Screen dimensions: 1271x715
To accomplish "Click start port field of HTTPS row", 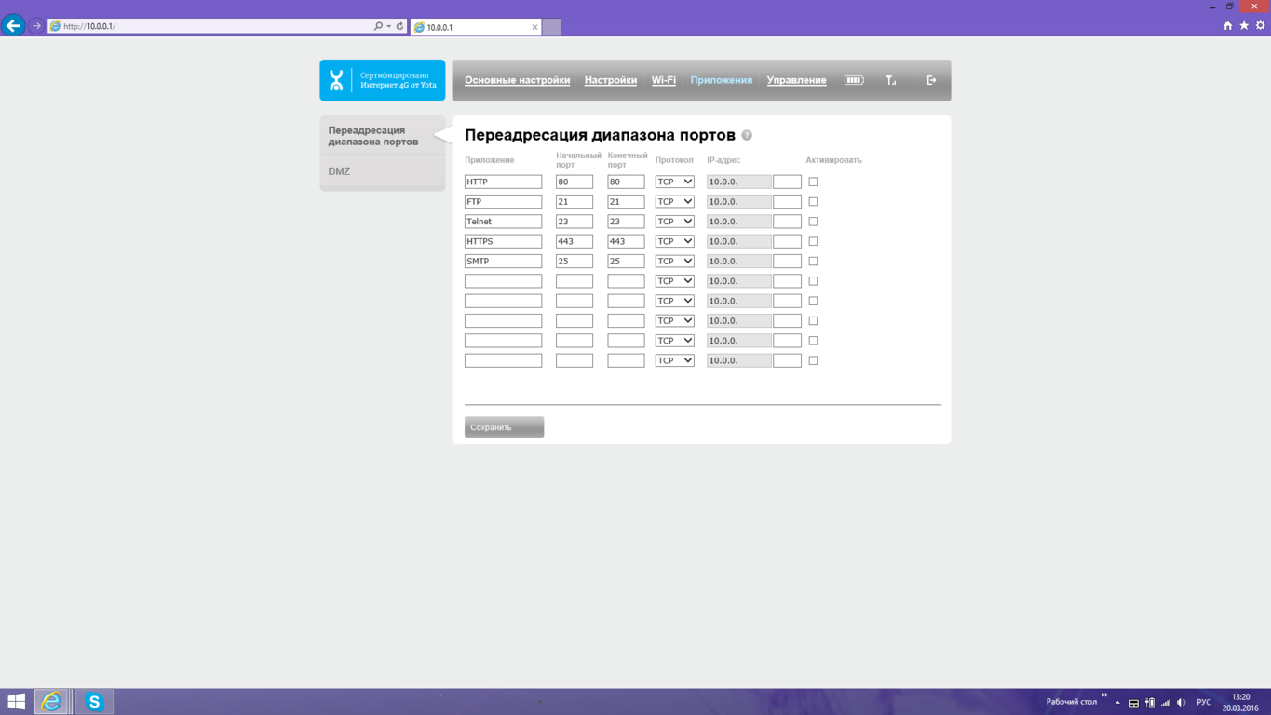I will click(x=575, y=241).
